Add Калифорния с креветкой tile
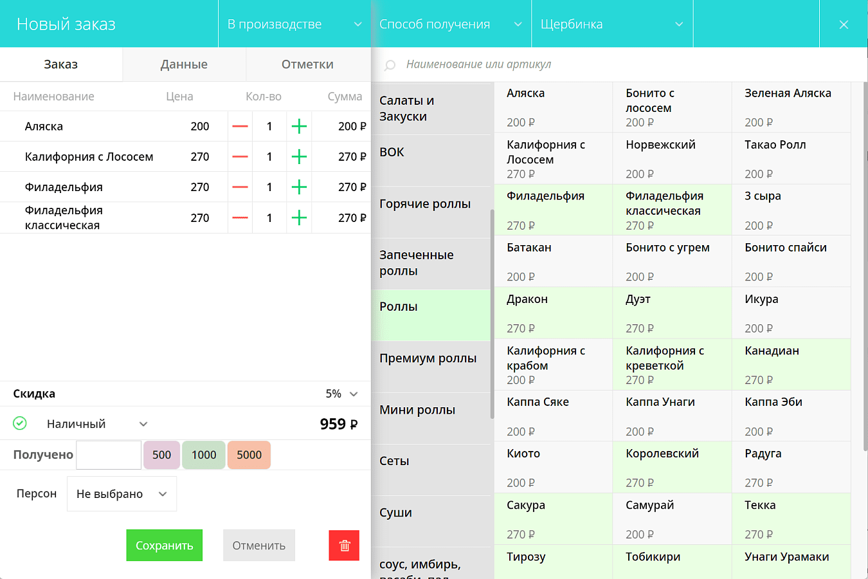Image resolution: width=868 pixels, height=579 pixels. (x=672, y=365)
